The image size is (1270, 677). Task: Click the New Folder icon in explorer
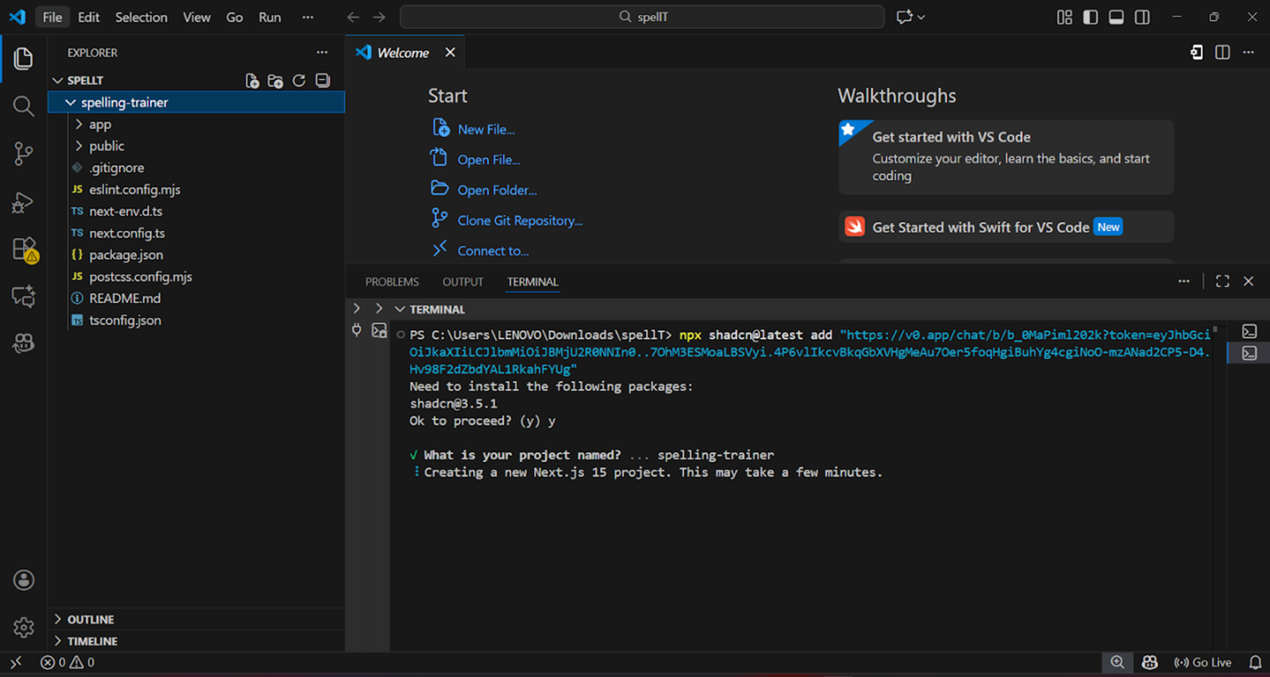(x=275, y=81)
